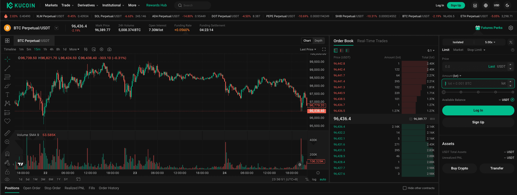Switch to Real-Time Trades tab
Image resolution: width=517 pixels, height=195 pixels.
coord(372,41)
